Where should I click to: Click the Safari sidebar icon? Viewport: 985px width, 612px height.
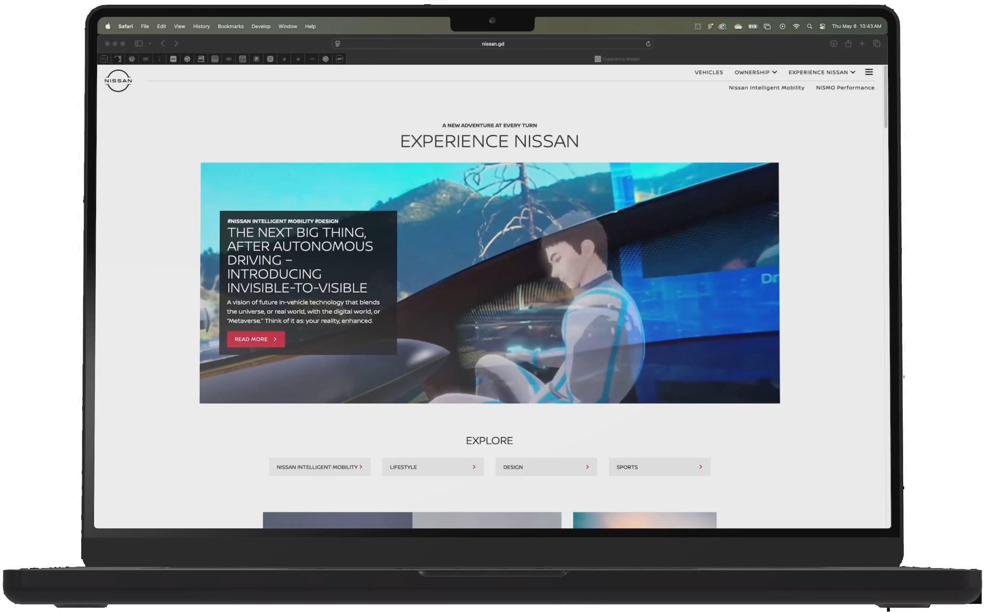139,43
